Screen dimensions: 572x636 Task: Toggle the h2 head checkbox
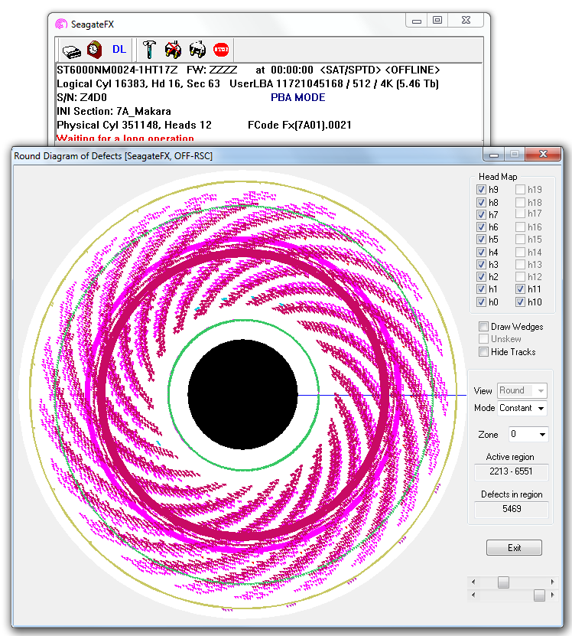[481, 276]
